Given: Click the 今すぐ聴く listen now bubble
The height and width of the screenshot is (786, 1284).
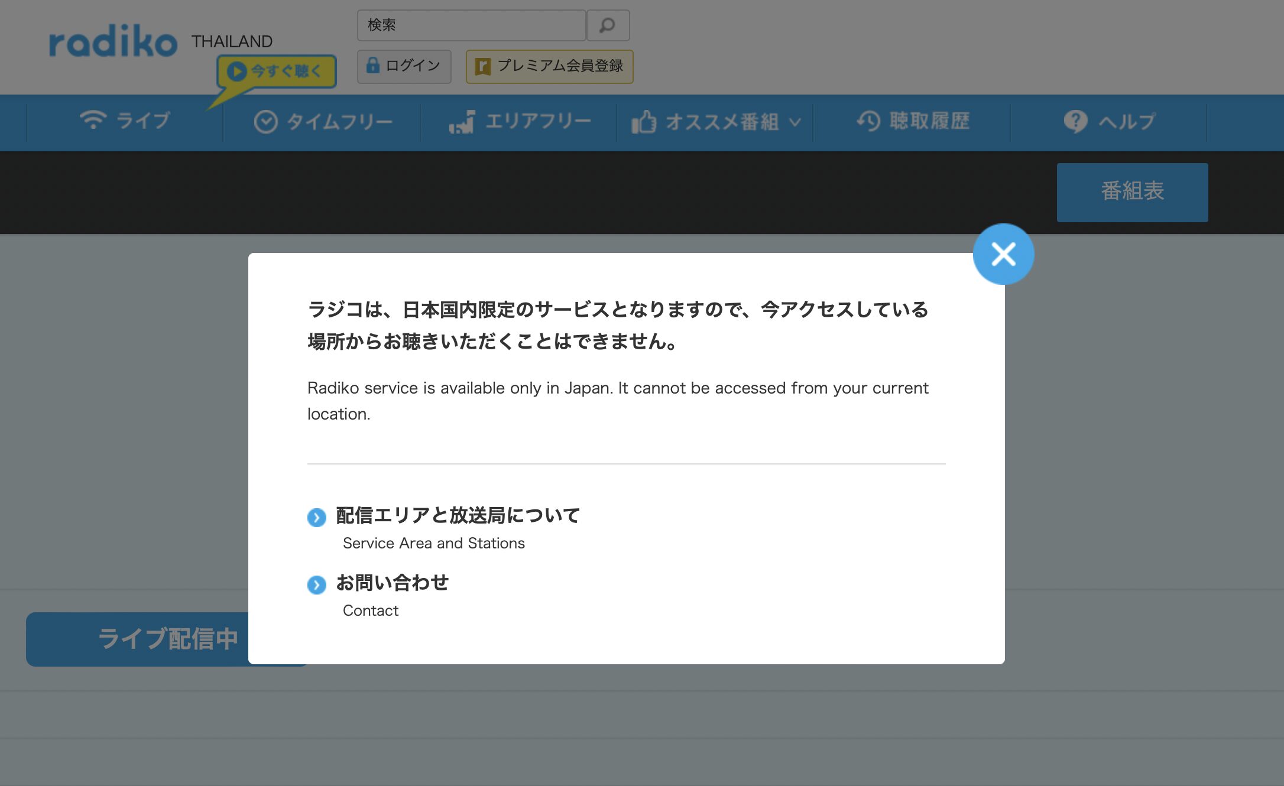Looking at the screenshot, I should (x=276, y=72).
